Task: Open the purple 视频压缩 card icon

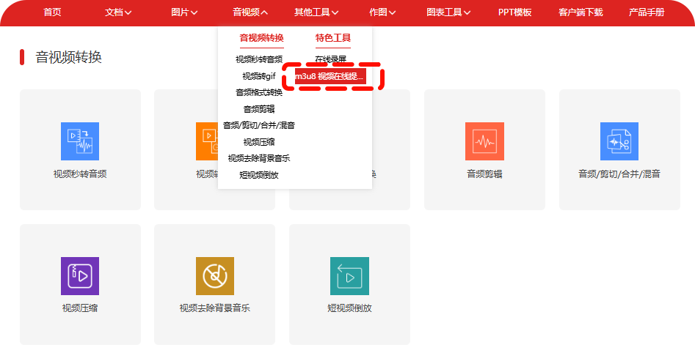Action: pos(79,276)
